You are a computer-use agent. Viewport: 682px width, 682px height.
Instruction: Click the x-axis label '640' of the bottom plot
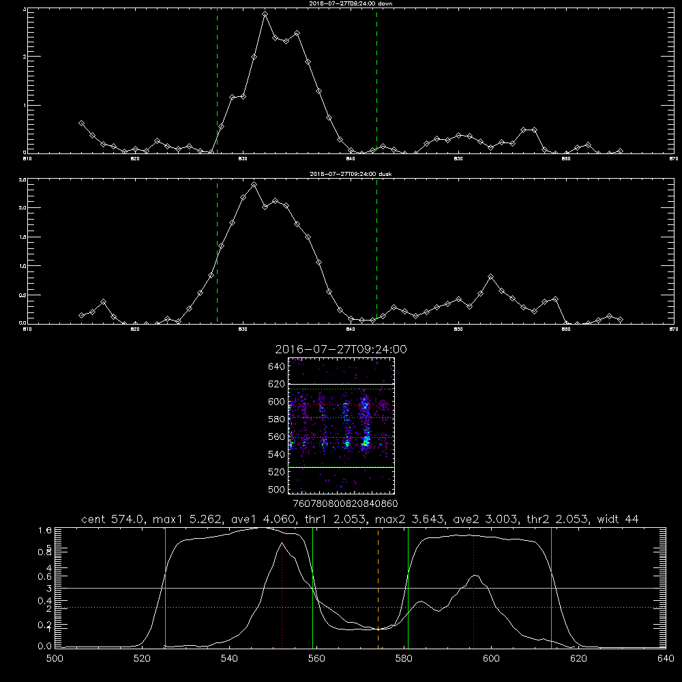click(666, 659)
